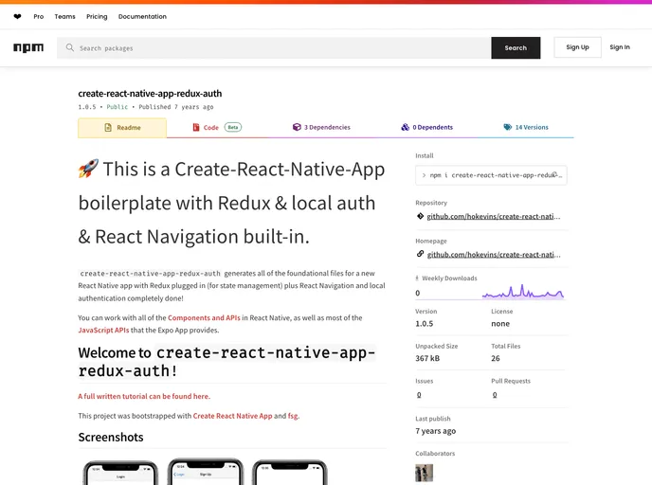Click the '26' total files value

(x=496, y=358)
